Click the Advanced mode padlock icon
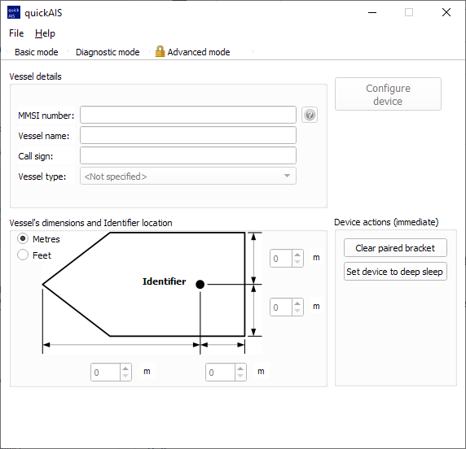 coord(160,51)
